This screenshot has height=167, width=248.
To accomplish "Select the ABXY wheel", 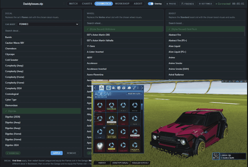I will click(124, 58).
